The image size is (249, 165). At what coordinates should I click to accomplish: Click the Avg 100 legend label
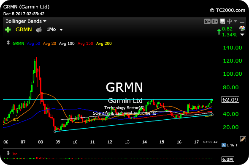67,44
